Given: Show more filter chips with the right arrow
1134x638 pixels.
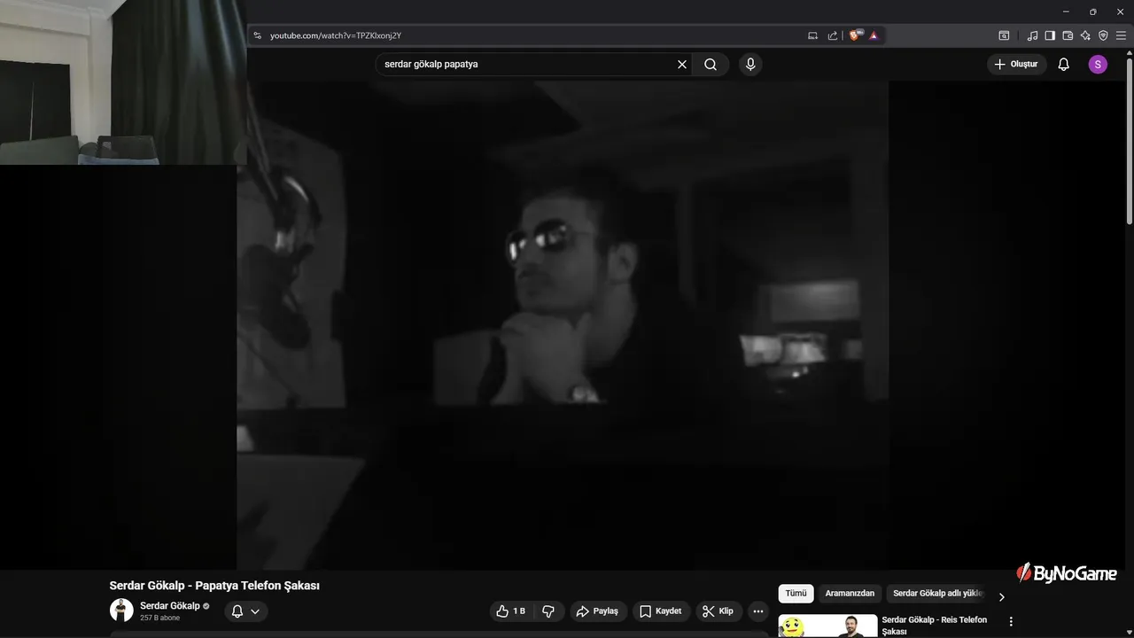Looking at the screenshot, I should point(1001,597).
